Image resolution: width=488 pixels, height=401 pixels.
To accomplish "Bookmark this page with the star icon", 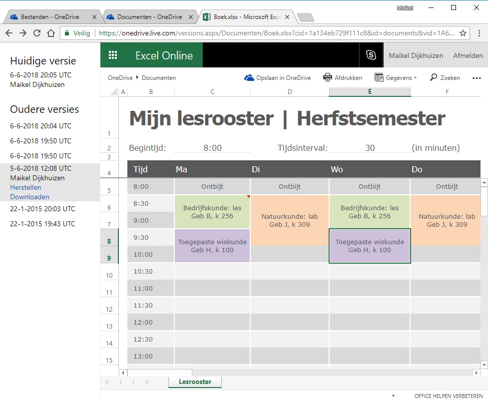I will pyautogui.click(x=463, y=33).
